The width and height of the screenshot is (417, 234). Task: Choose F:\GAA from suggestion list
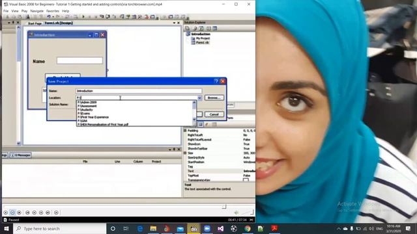pyautogui.click(x=83, y=121)
